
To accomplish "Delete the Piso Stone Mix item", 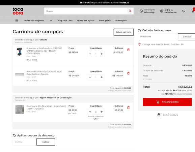I will point(128,108).
